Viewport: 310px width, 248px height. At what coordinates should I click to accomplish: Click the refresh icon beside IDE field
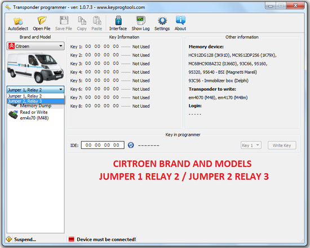tap(131, 145)
